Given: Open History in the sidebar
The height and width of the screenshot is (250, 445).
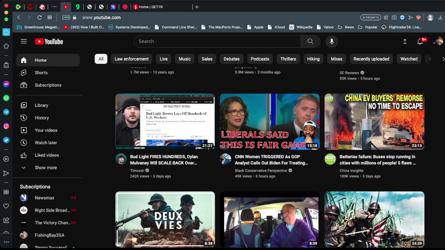Looking at the screenshot, I should [x=48, y=118].
